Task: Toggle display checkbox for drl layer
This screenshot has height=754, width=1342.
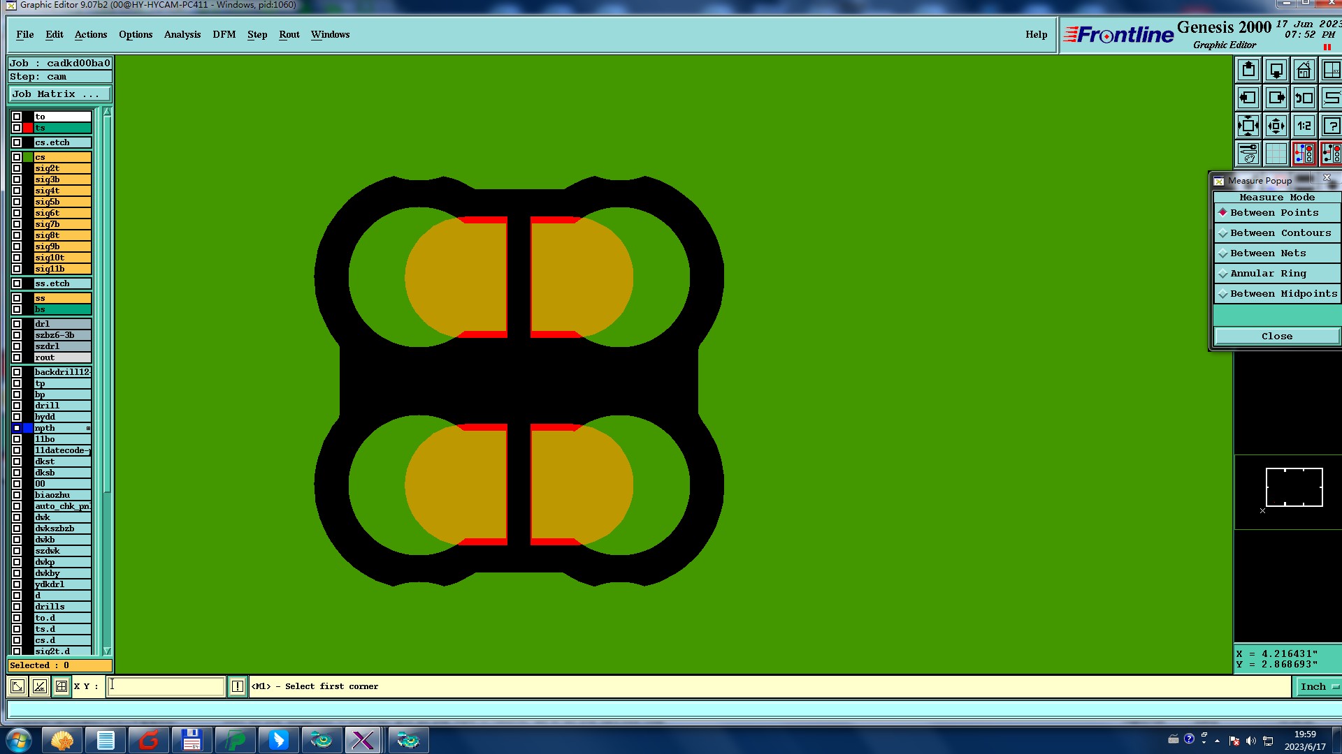Action: point(17,324)
